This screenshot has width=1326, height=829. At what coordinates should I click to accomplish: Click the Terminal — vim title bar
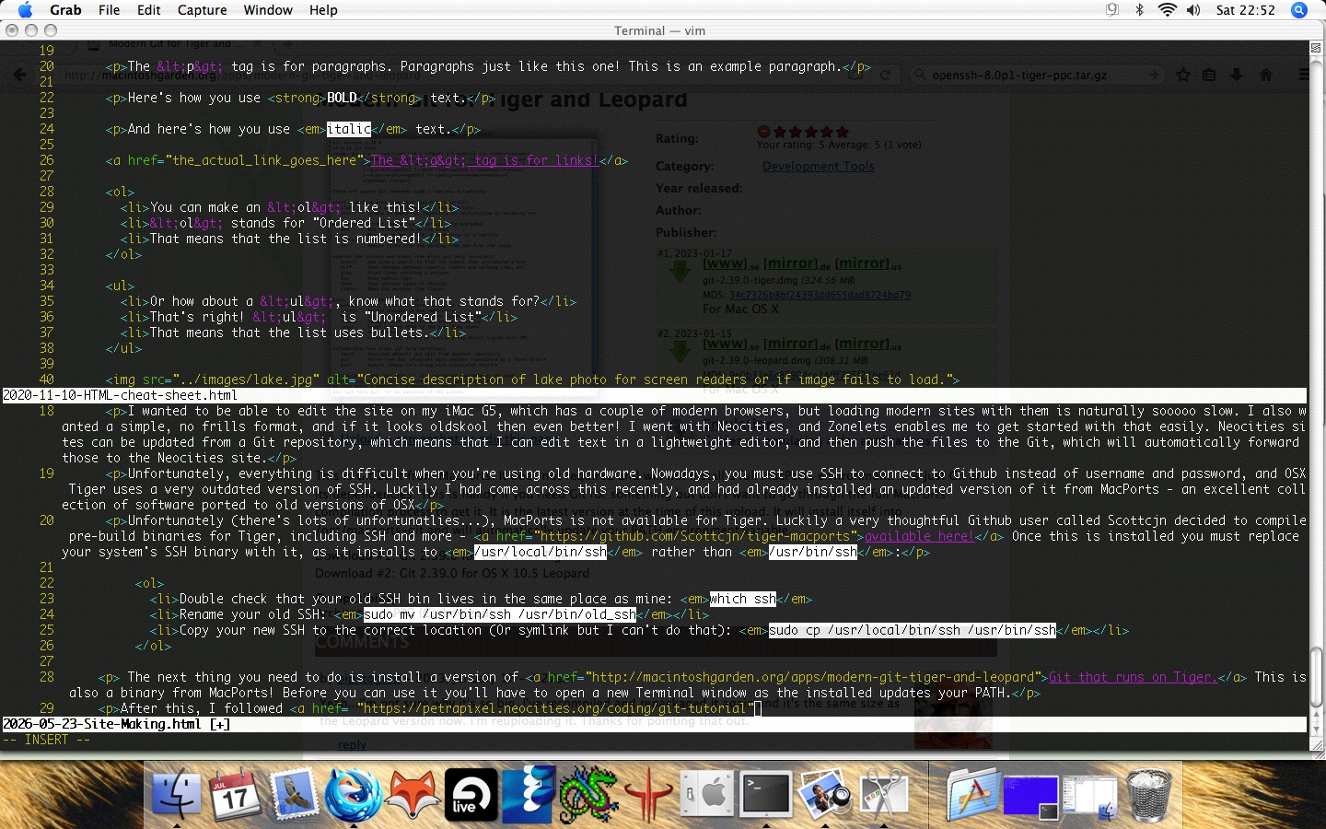pyautogui.click(x=660, y=30)
